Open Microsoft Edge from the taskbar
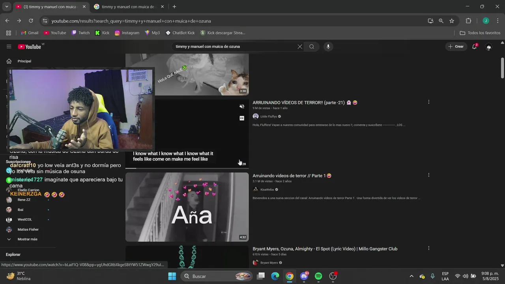 click(x=275, y=276)
